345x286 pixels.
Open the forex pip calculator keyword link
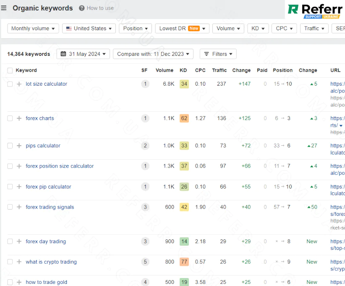(48, 187)
